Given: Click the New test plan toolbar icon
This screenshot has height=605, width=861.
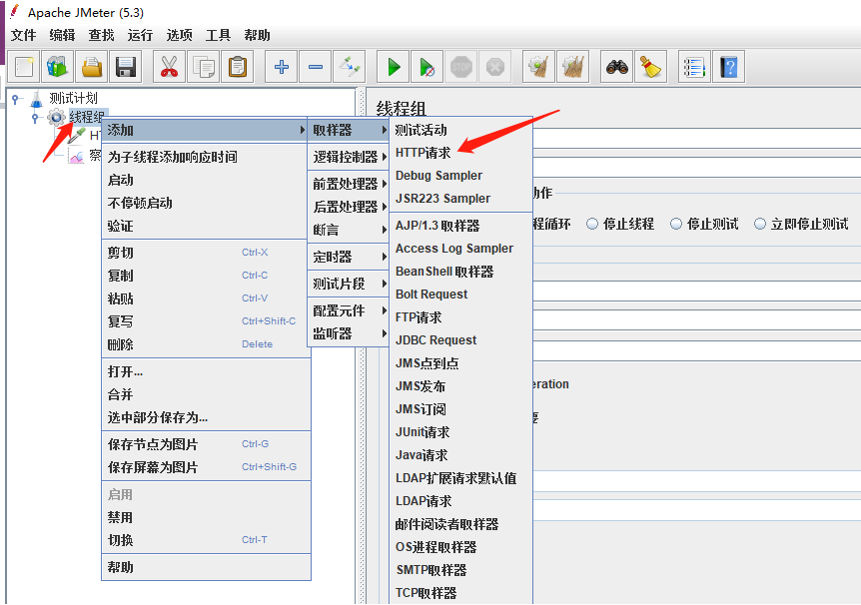Looking at the screenshot, I should pos(24,67).
